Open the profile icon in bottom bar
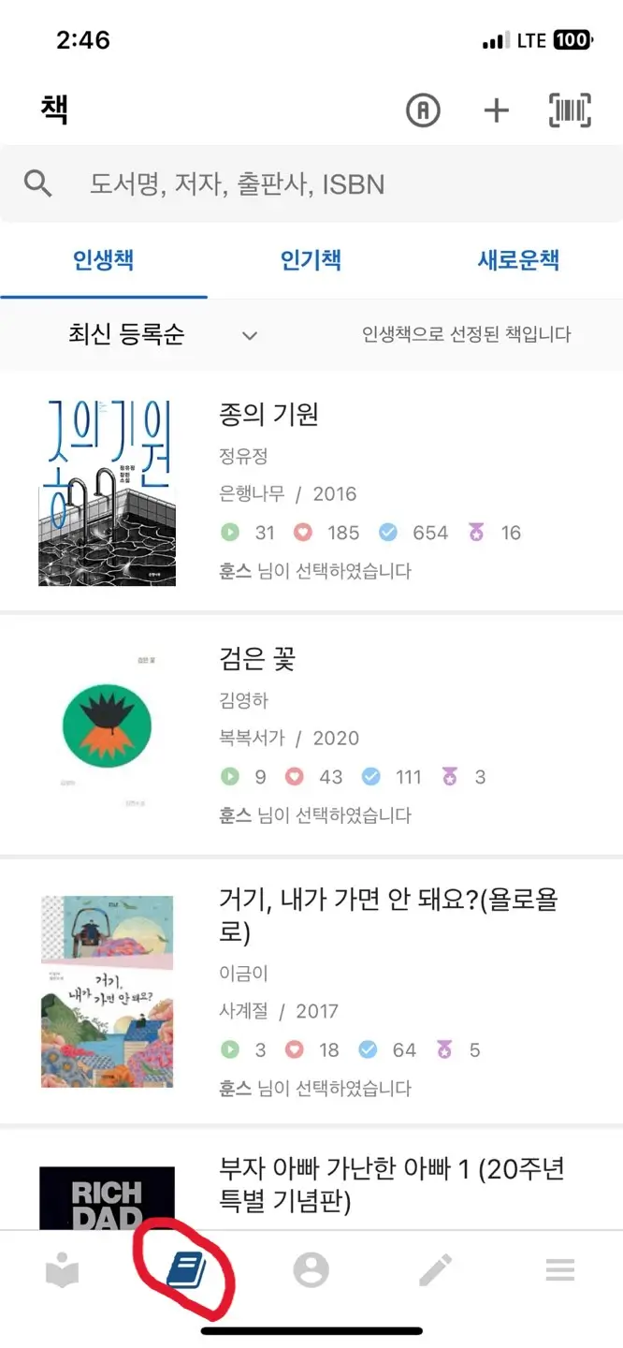 point(311,1270)
